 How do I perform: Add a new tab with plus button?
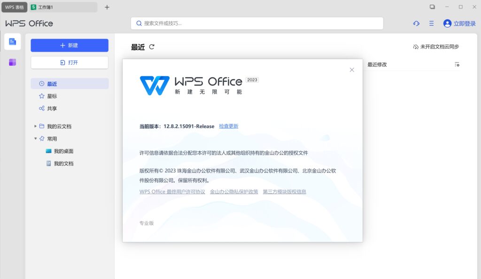click(107, 7)
